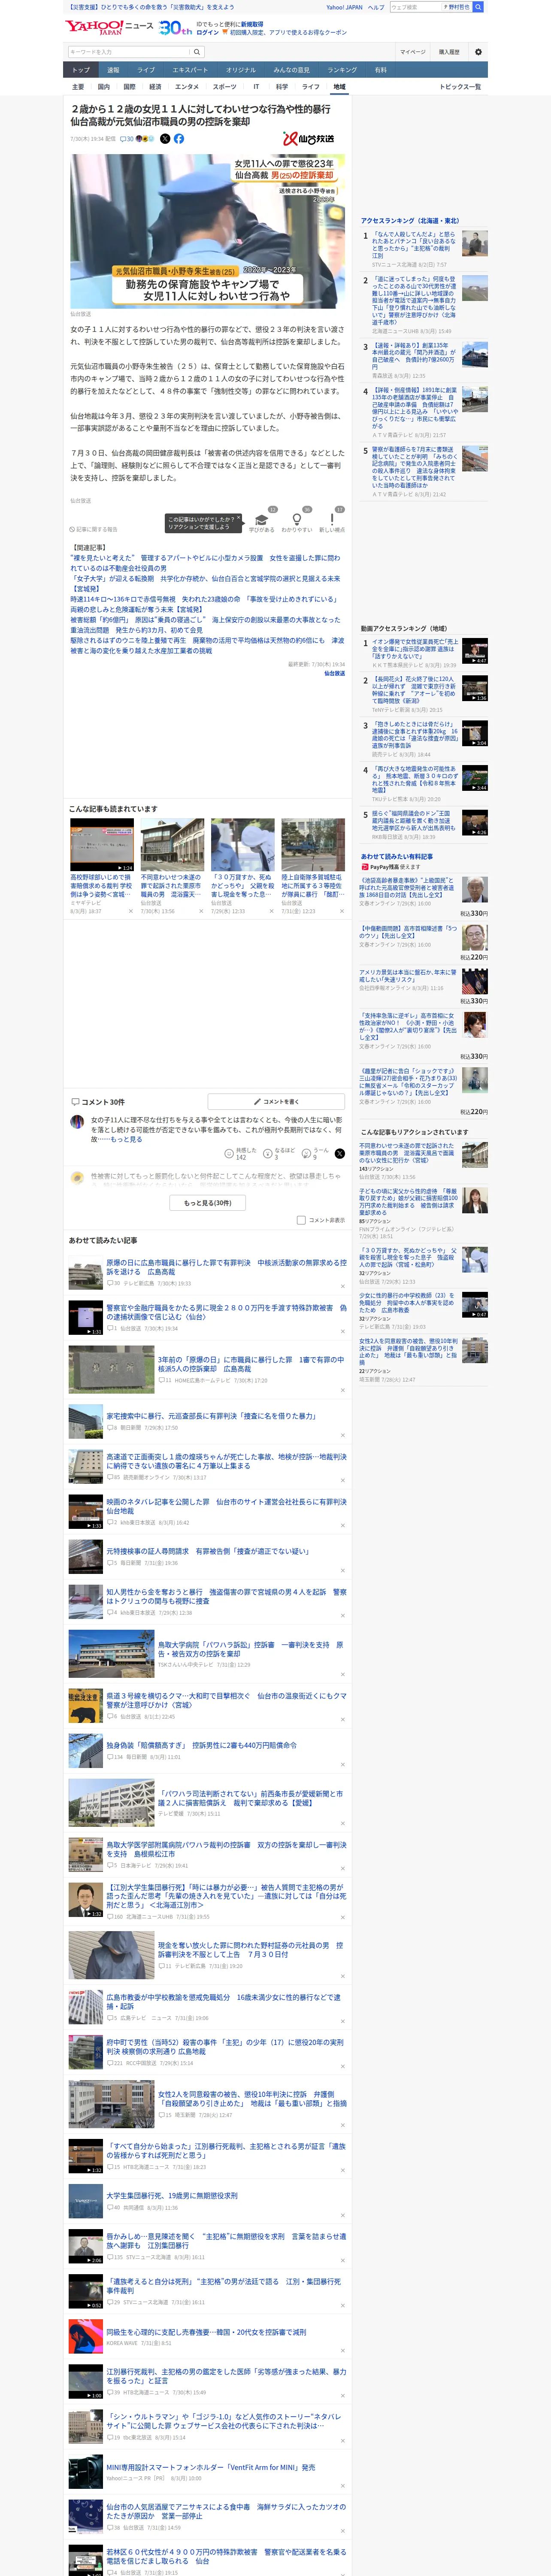Click the web search input field

tap(416, 7)
